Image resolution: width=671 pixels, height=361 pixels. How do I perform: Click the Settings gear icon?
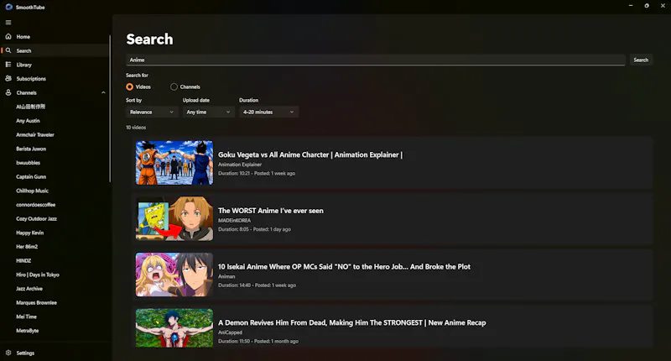pyautogui.click(x=8, y=353)
